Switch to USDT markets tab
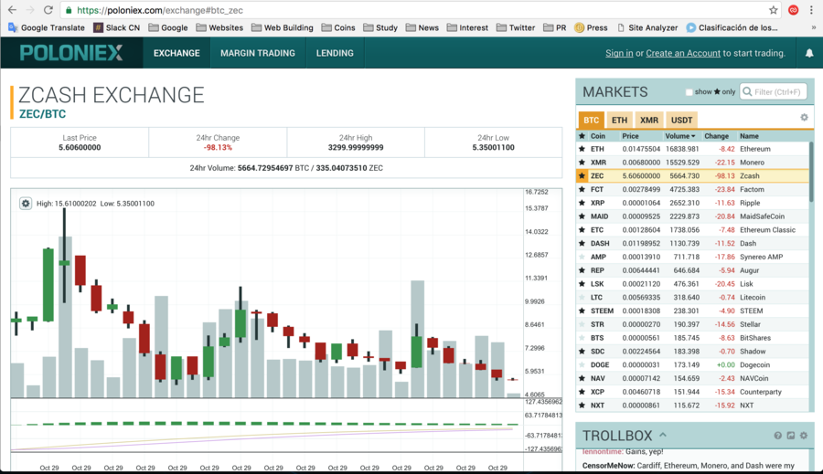The image size is (823, 474). pyautogui.click(x=681, y=120)
